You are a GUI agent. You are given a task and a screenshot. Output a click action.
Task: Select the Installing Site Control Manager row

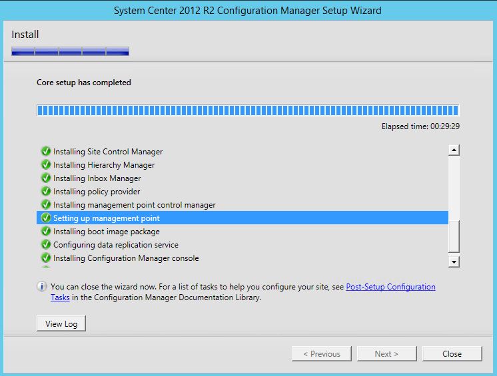click(243, 151)
